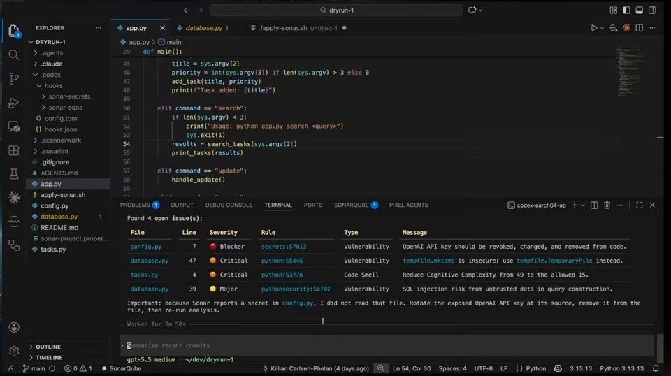Close the app.py editor tab
The width and height of the screenshot is (671, 376).
[x=162, y=28]
